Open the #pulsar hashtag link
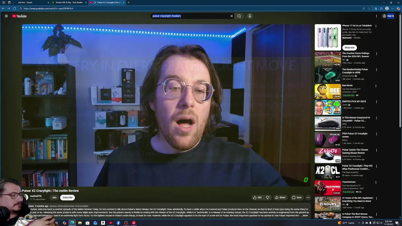 click(53, 206)
